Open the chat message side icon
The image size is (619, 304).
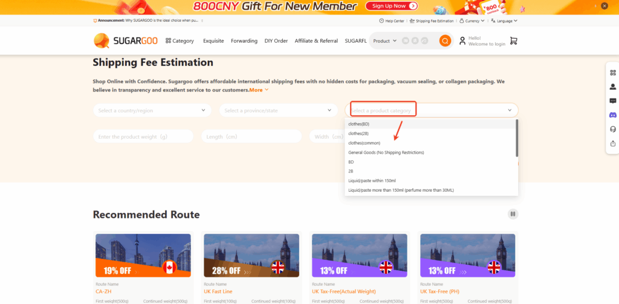[613, 101]
